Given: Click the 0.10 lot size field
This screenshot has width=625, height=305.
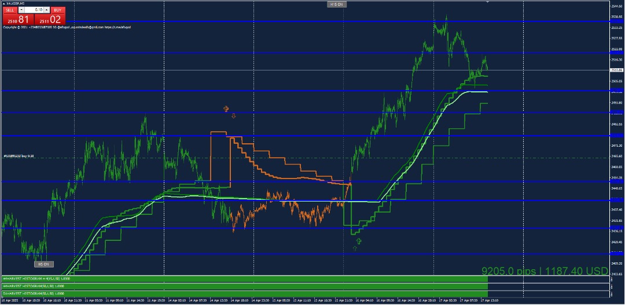Looking at the screenshot, I should pos(34,10).
